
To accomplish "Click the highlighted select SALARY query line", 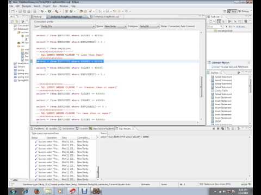I will [70, 61].
